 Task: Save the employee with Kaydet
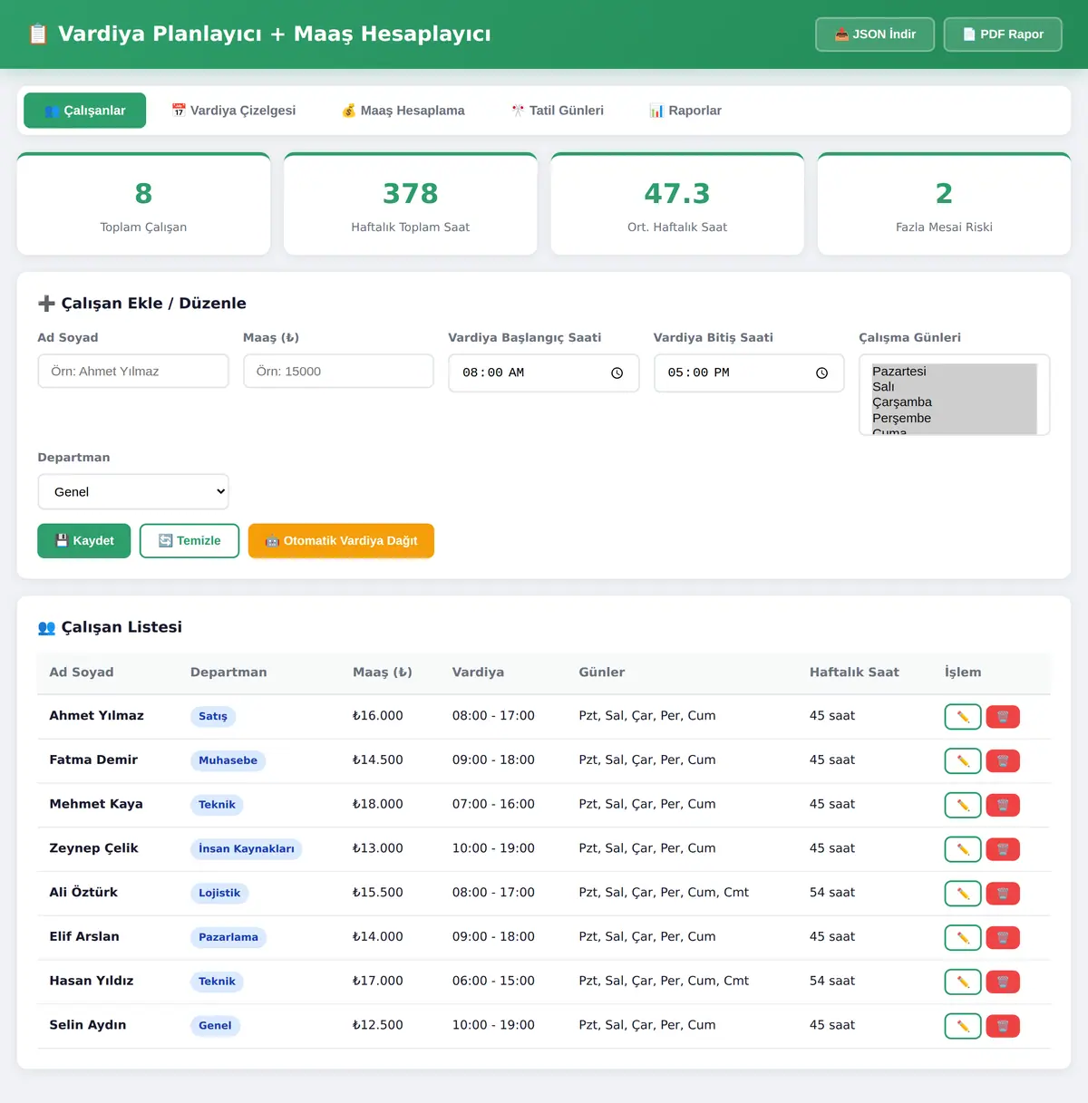[x=84, y=541]
